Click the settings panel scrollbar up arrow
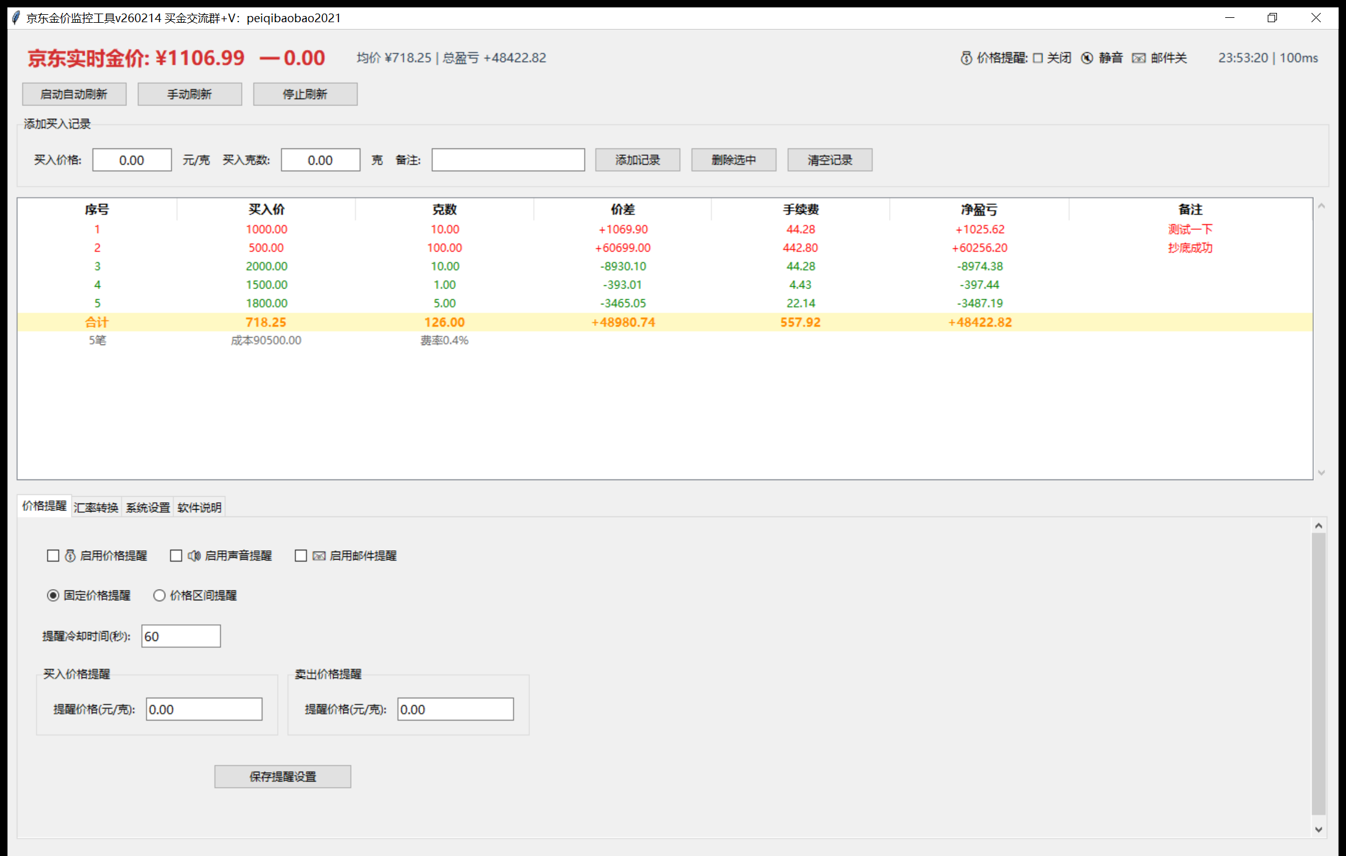 coord(1318,526)
